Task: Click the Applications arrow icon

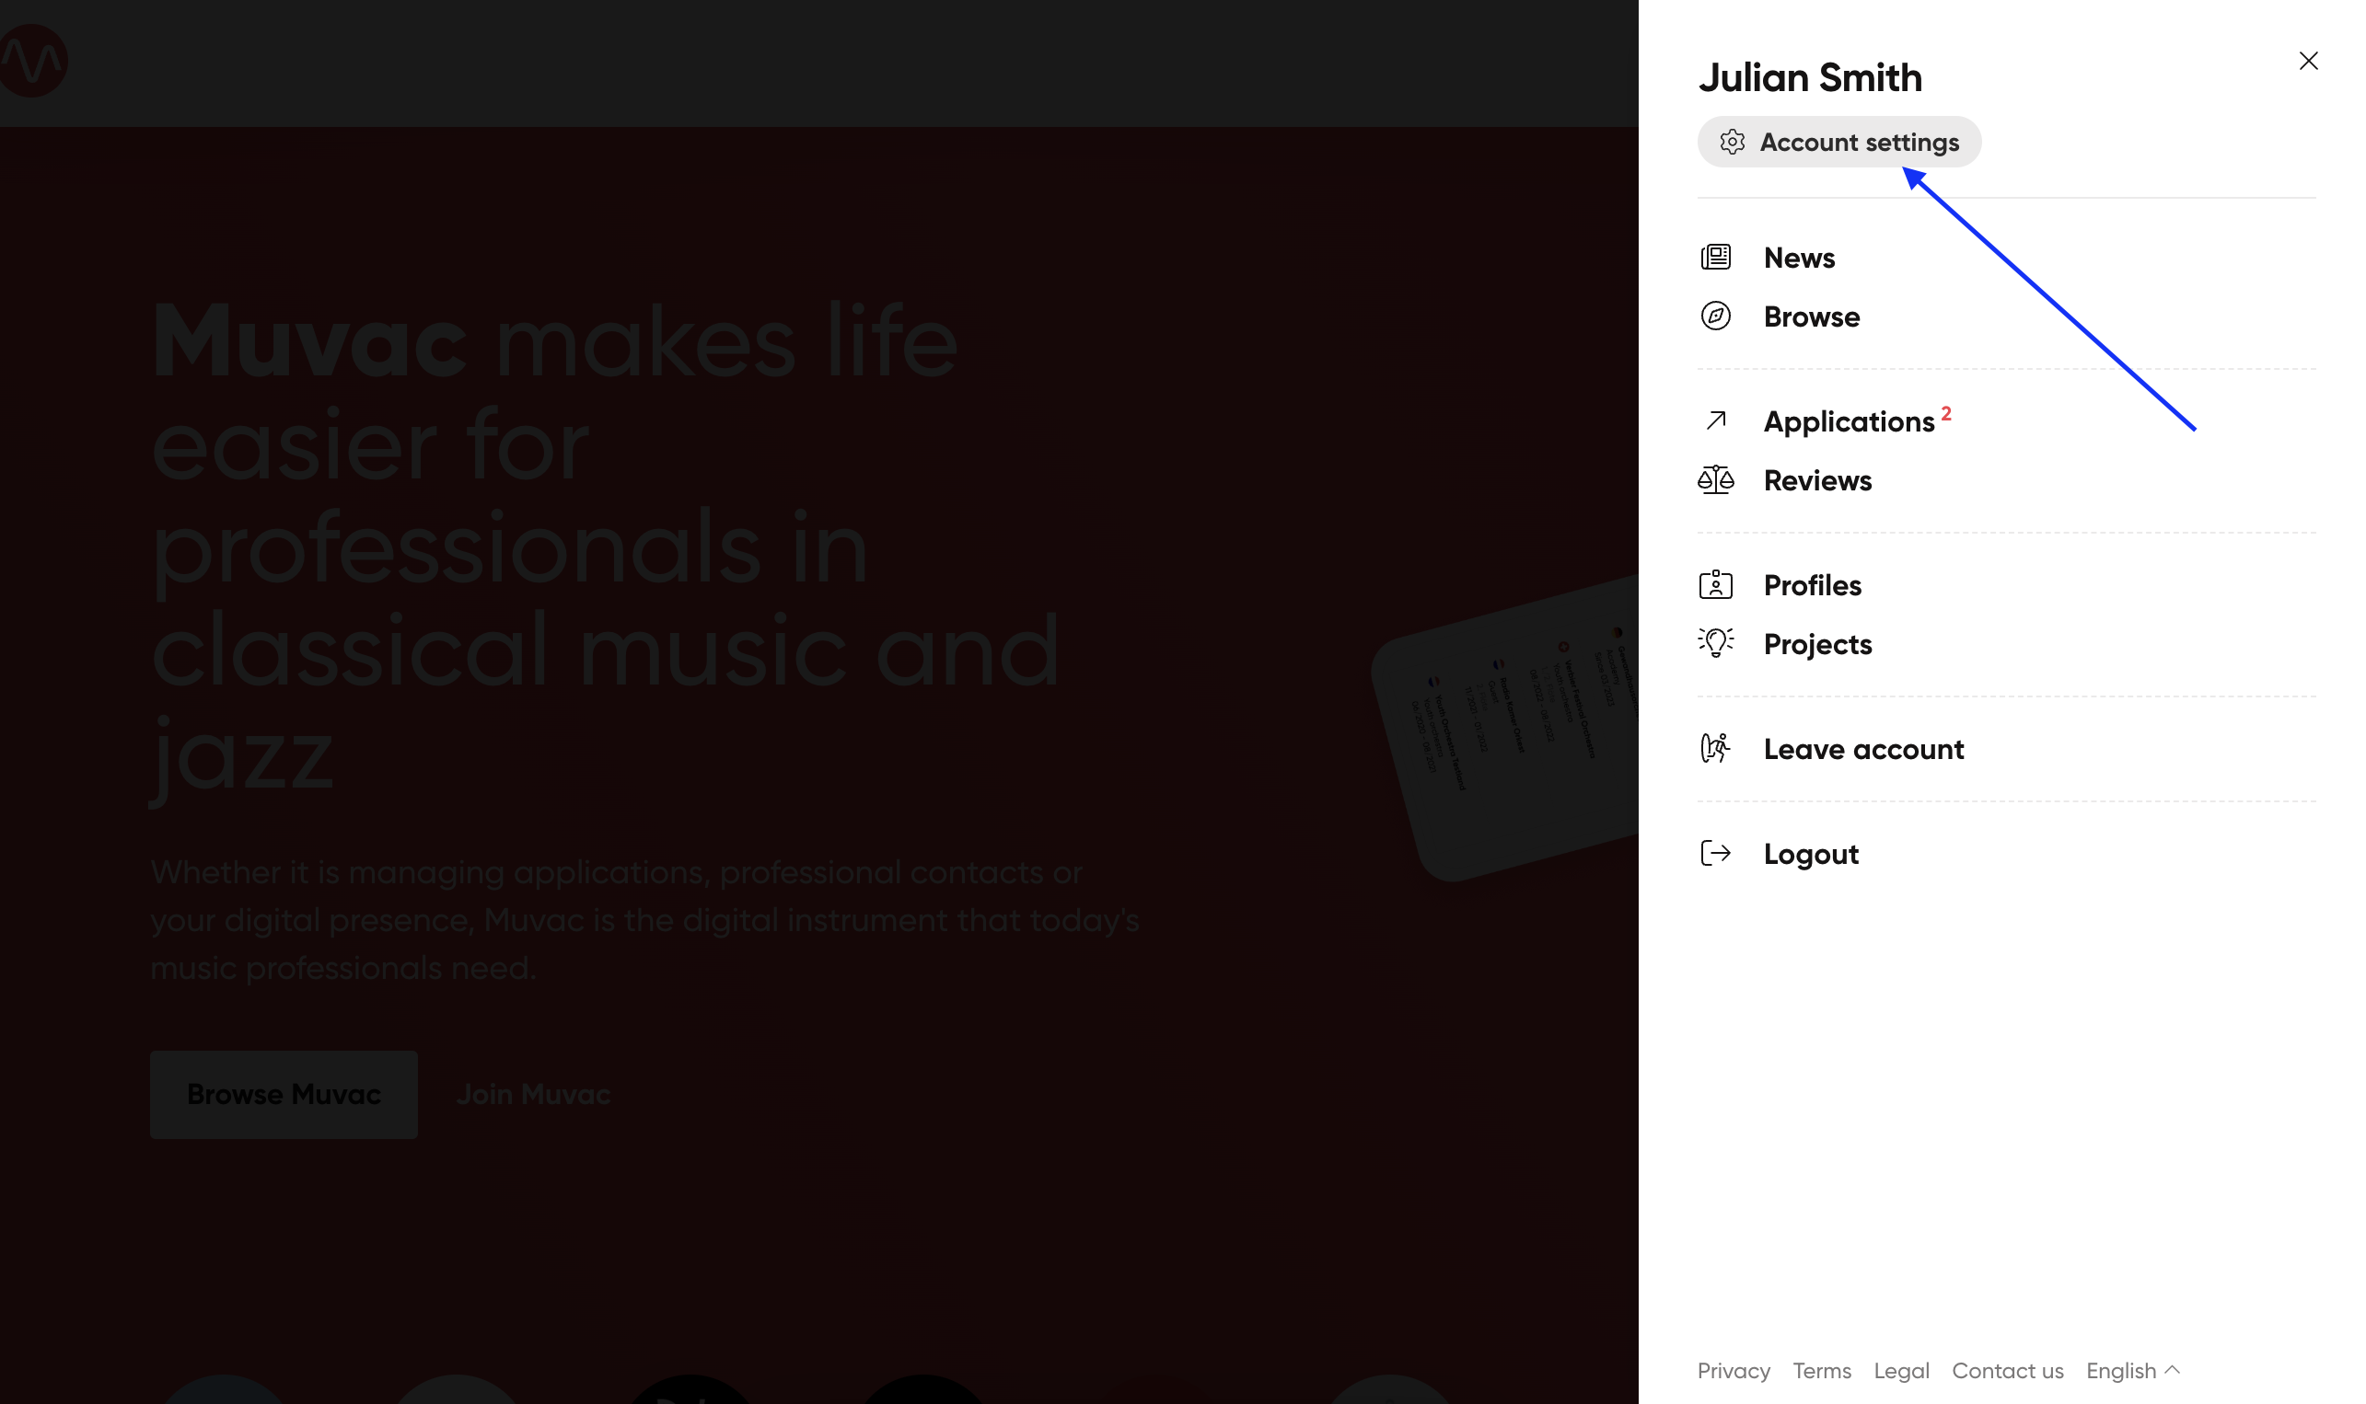Action: tap(1716, 420)
